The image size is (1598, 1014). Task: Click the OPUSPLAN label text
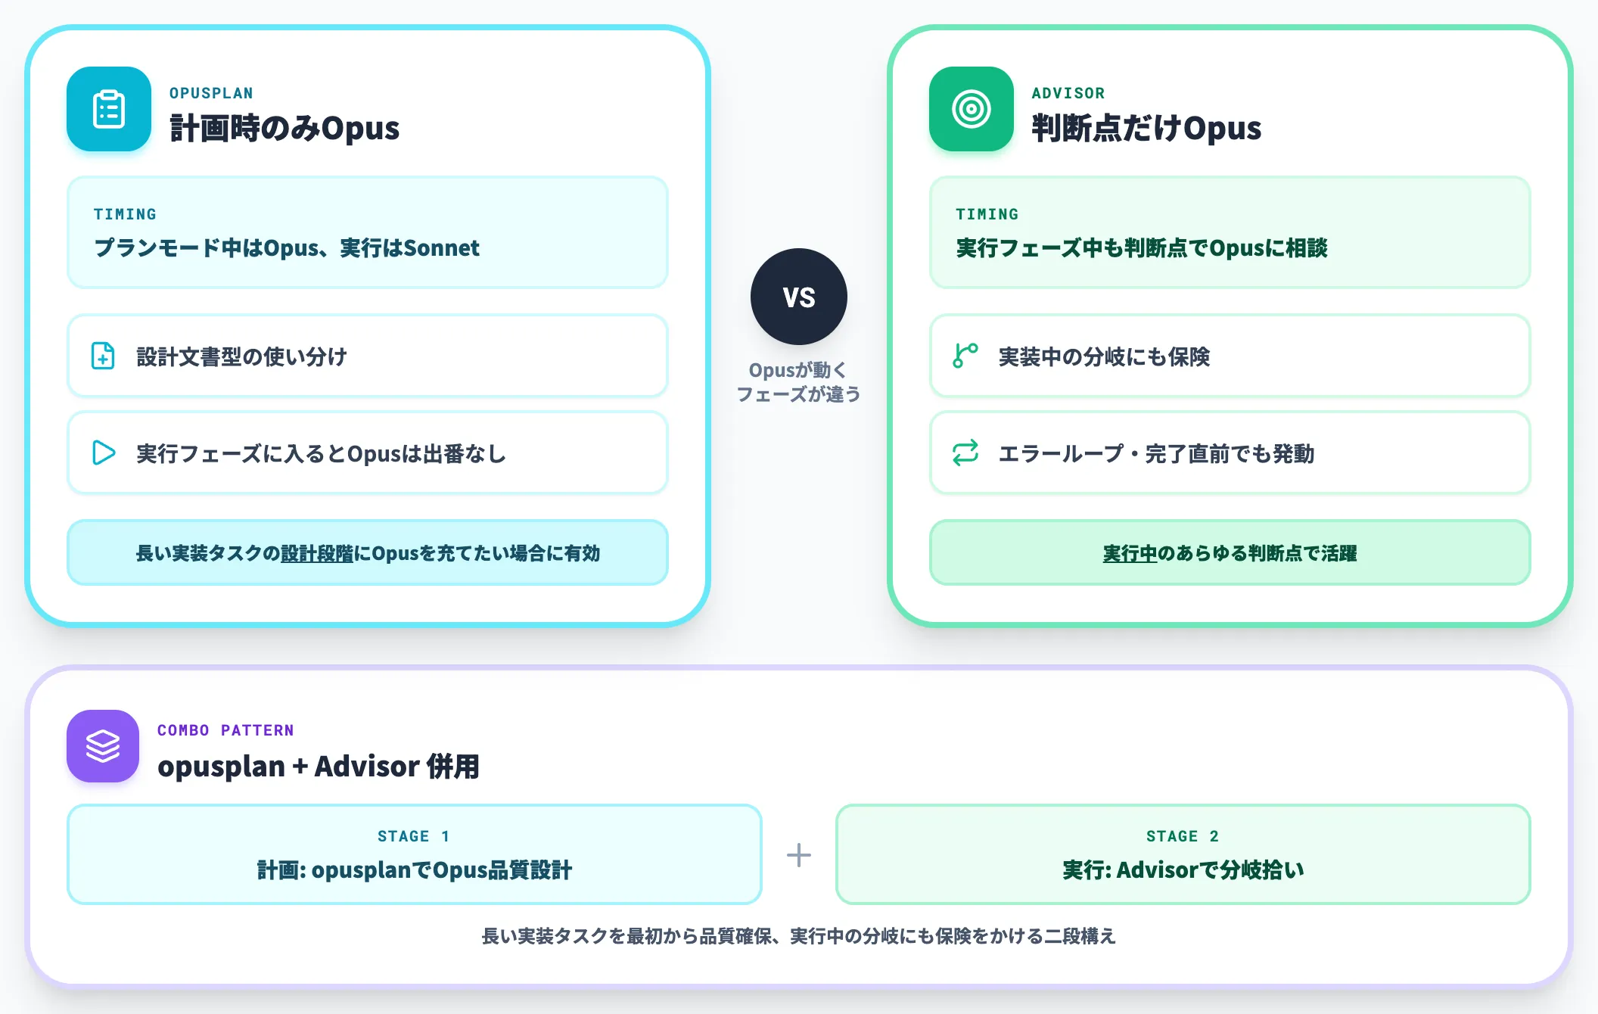[x=211, y=93]
